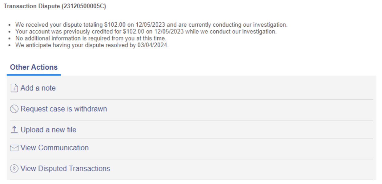Select Request case is withdrawn

[x=64, y=109]
